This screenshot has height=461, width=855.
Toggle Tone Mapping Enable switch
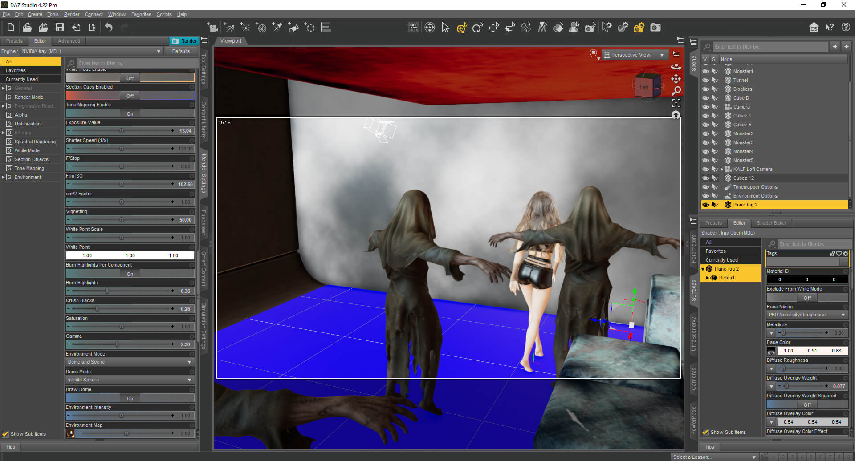[130, 113]
